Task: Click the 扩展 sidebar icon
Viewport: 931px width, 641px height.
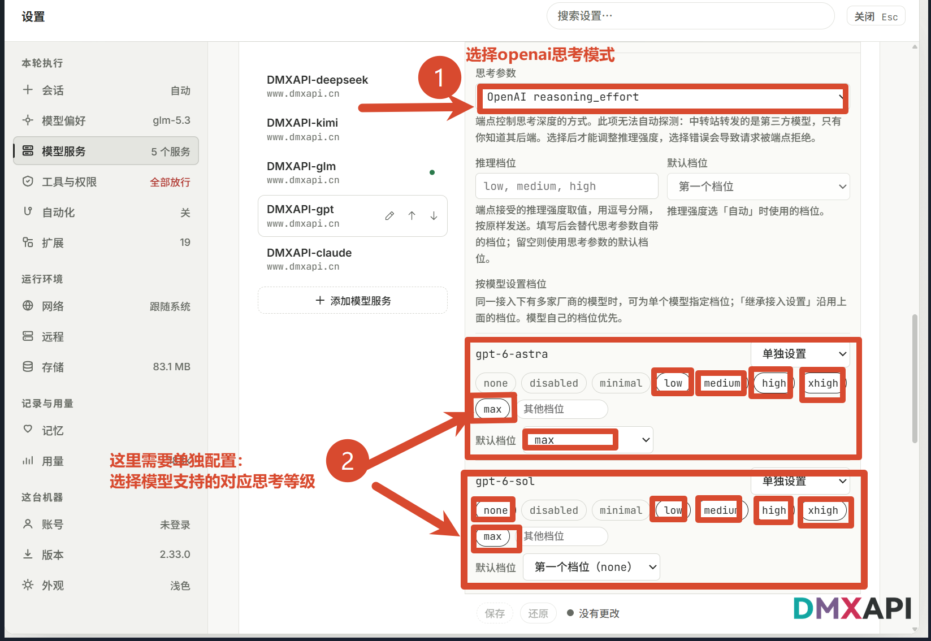Action: point(28,242)
